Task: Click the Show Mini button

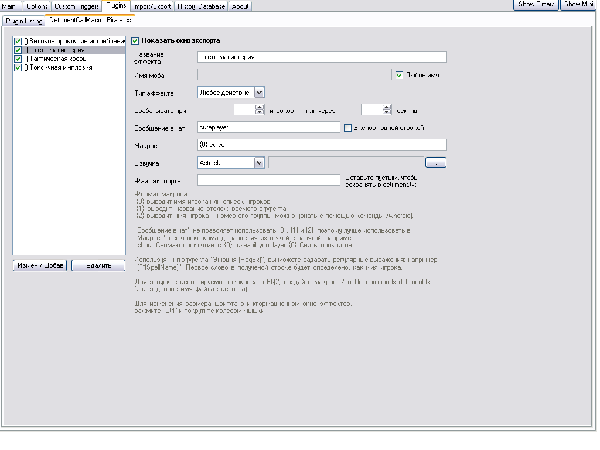Action: tap(578, 5)
